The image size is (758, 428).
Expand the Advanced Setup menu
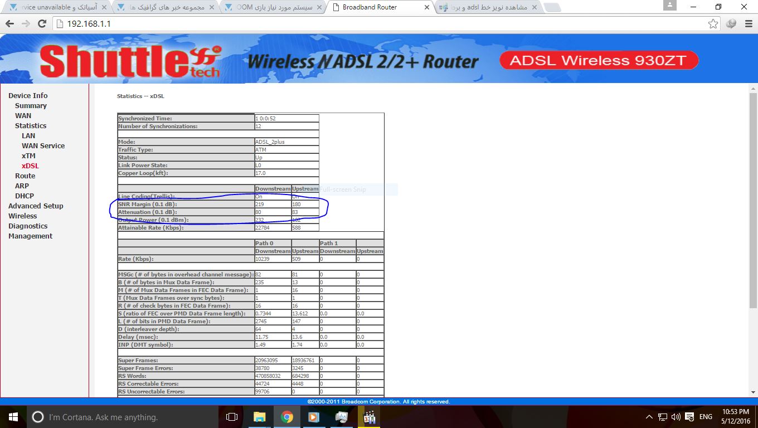click(36, 206)
